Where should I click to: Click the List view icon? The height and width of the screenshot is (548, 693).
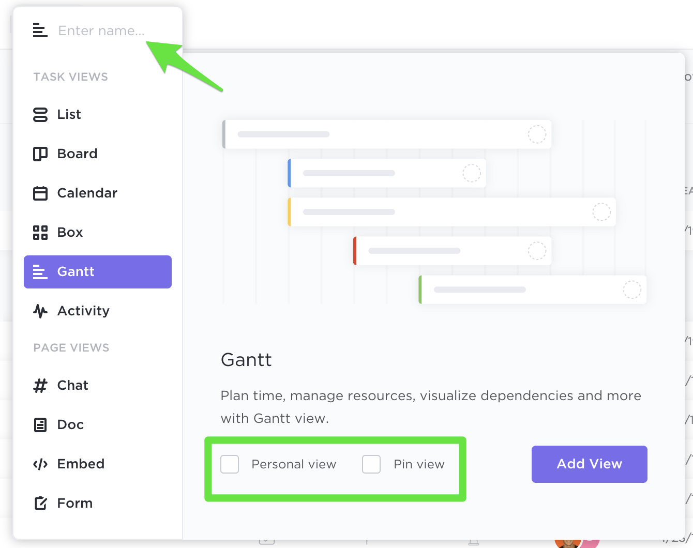(40, 114)
